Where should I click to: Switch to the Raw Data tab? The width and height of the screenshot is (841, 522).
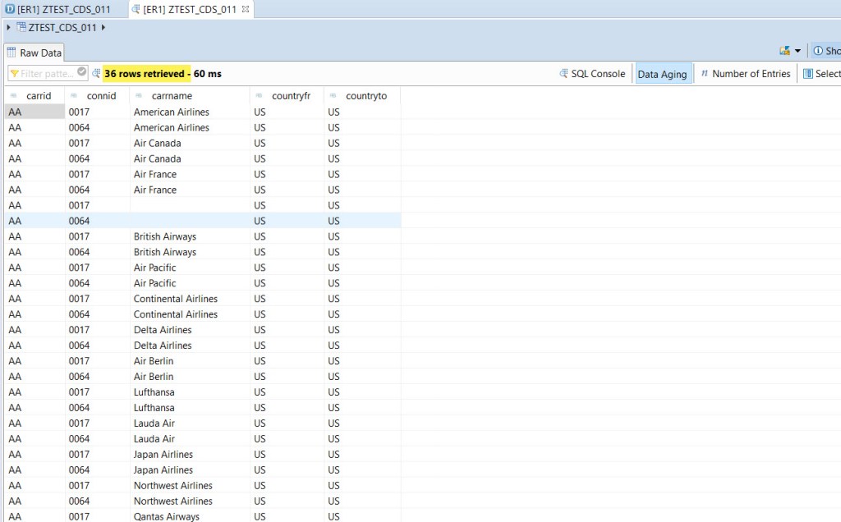tap(34, 52)
